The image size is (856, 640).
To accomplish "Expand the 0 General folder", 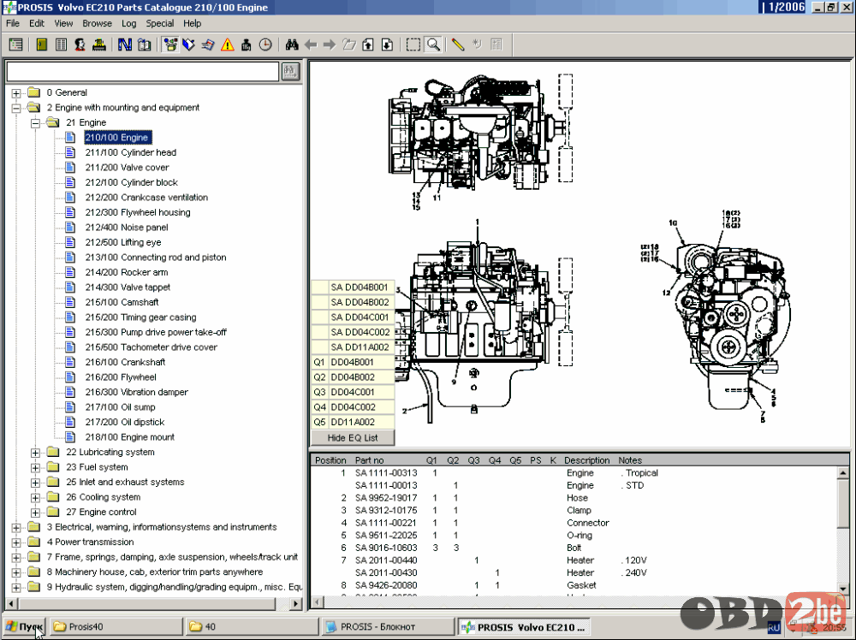I will tap(16, 93).
